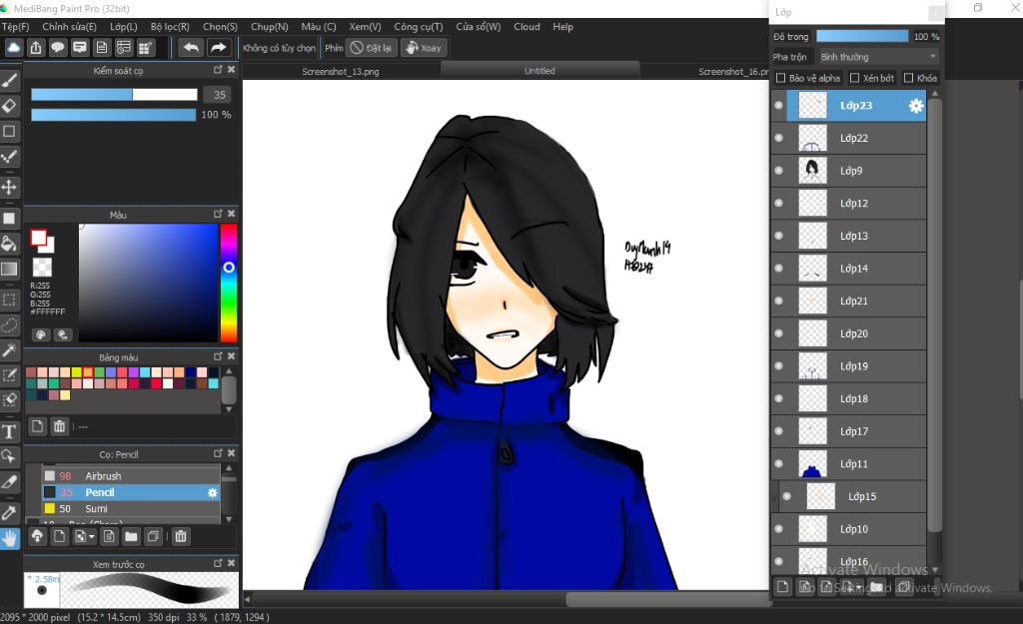Pick the yellow-green palette swatch
1023x624 pixels.
[x=76, y=372]
